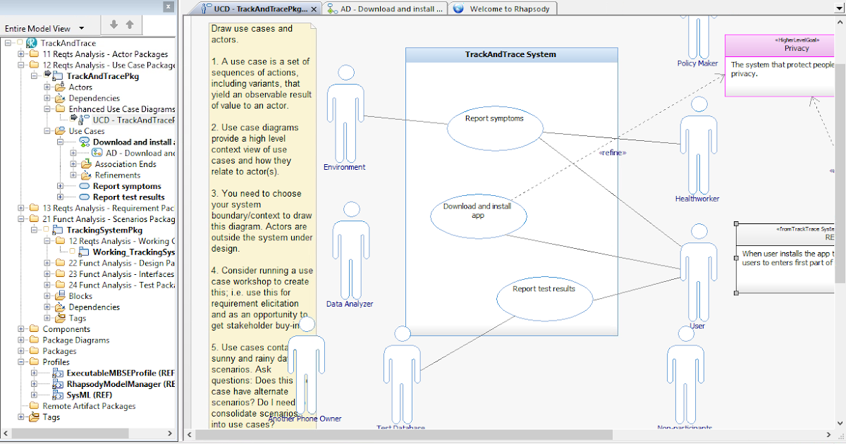Click the AD - Download and install activity diagram icon
The width and height of the screenshot is (846, 444).
96,153
